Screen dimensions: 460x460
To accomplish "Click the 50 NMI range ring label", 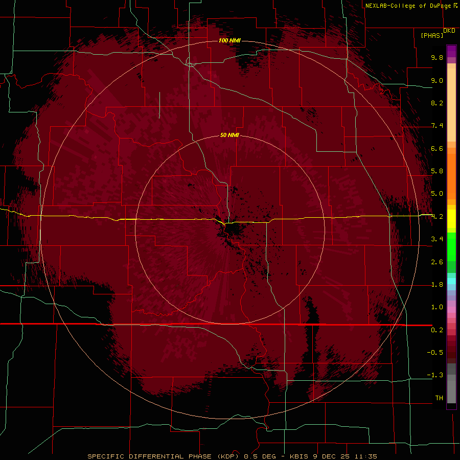I will tap(229, 135).
